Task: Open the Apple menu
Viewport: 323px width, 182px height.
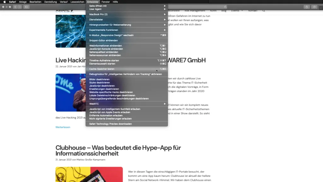Action: 4,2
